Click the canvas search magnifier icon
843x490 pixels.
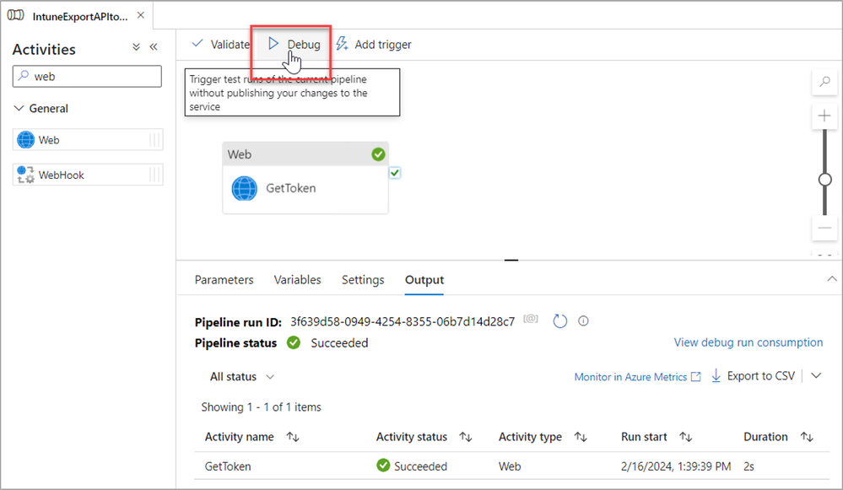pos(824,82)
